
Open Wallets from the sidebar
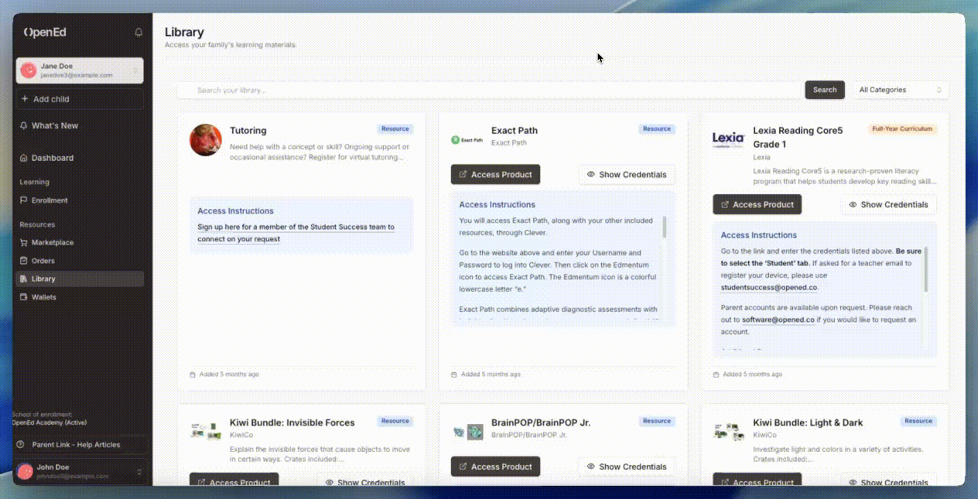point(44,297)
